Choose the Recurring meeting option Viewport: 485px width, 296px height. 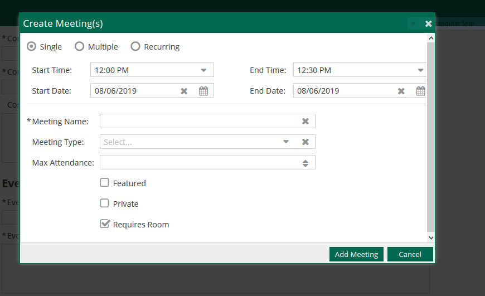[x=135, y=47]
